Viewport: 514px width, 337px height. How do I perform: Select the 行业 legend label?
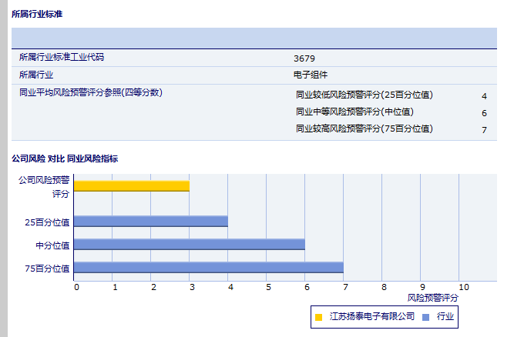tap(445, 316)
